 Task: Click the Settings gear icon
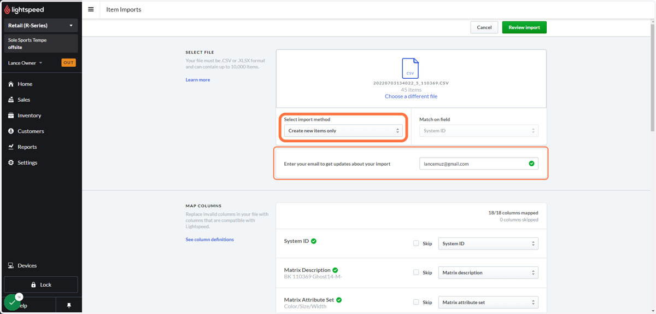tap(11, 162)
